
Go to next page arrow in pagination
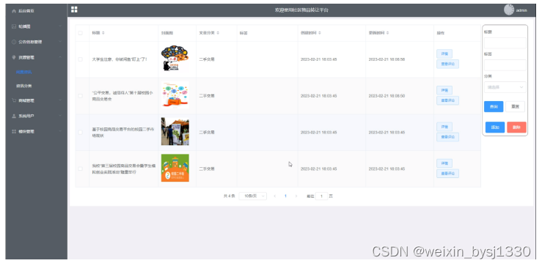point(296,196)
